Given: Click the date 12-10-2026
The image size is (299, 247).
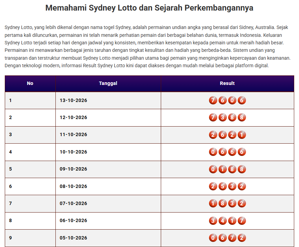Looking at the screenshot, I should point(74,117).
